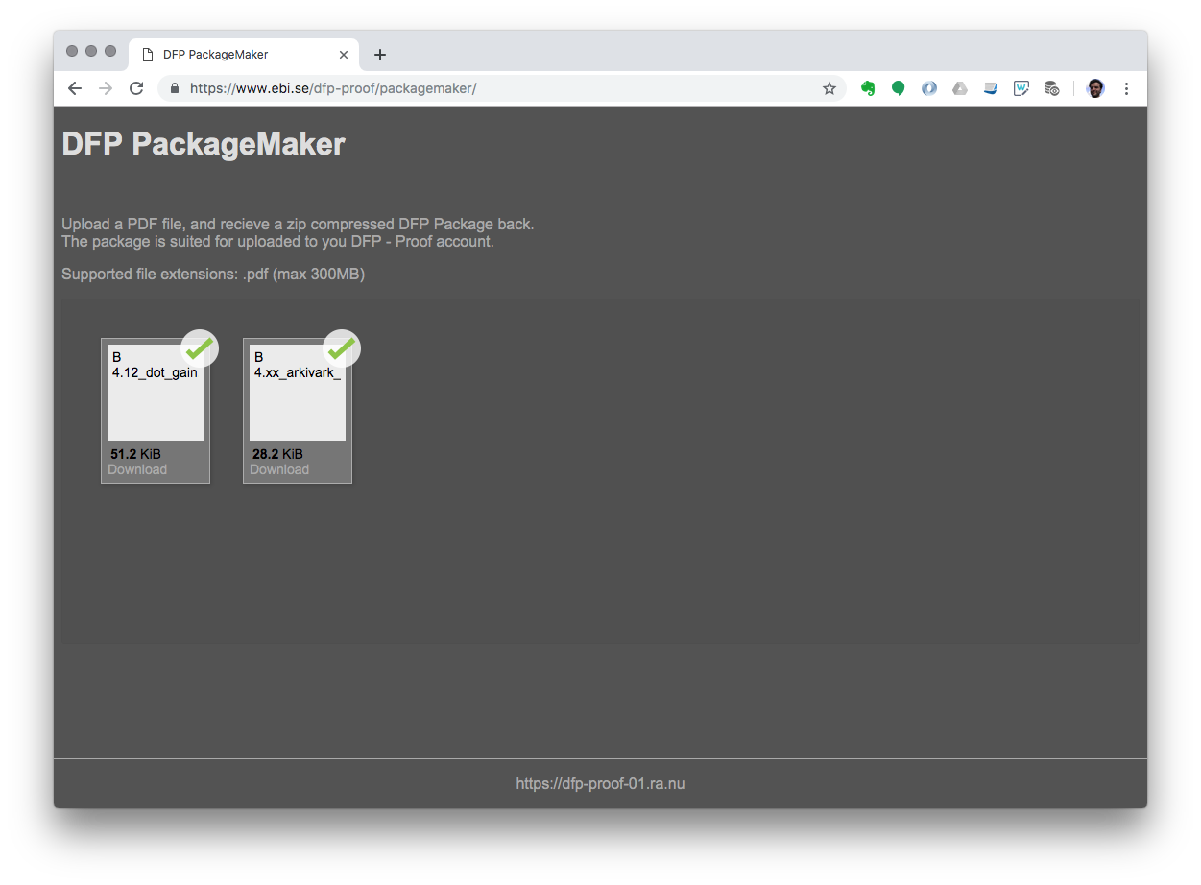This screenshot has width=1201, height=885.
Task: Download the 4.12_dot_gain package
Action: tap(137, 469)
